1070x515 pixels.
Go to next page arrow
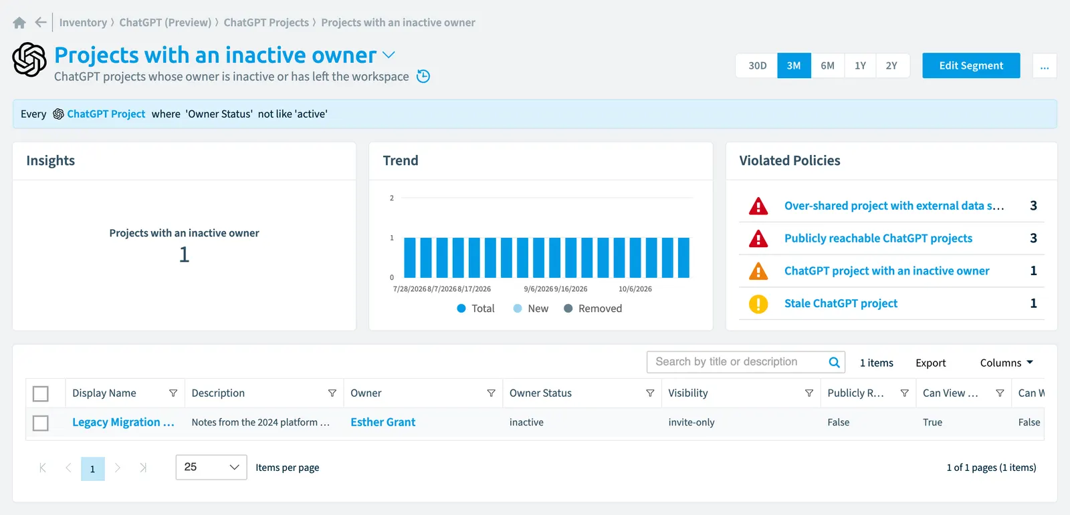pos(118,468)
